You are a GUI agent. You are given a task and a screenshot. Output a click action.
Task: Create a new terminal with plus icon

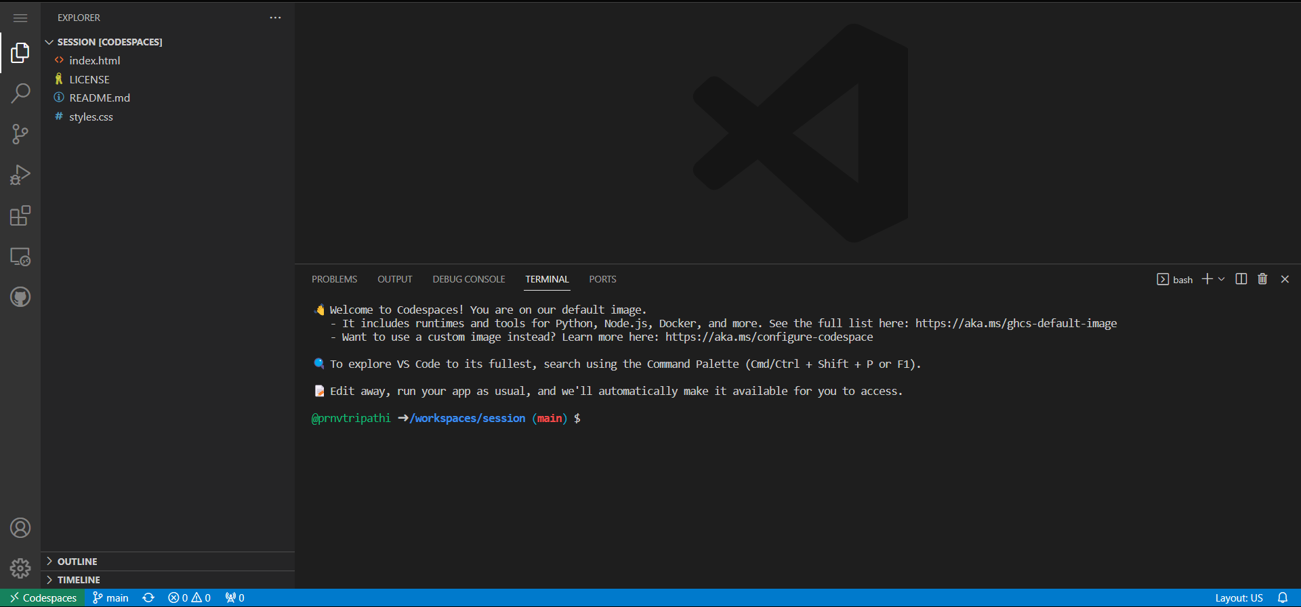coord(1207,279)
